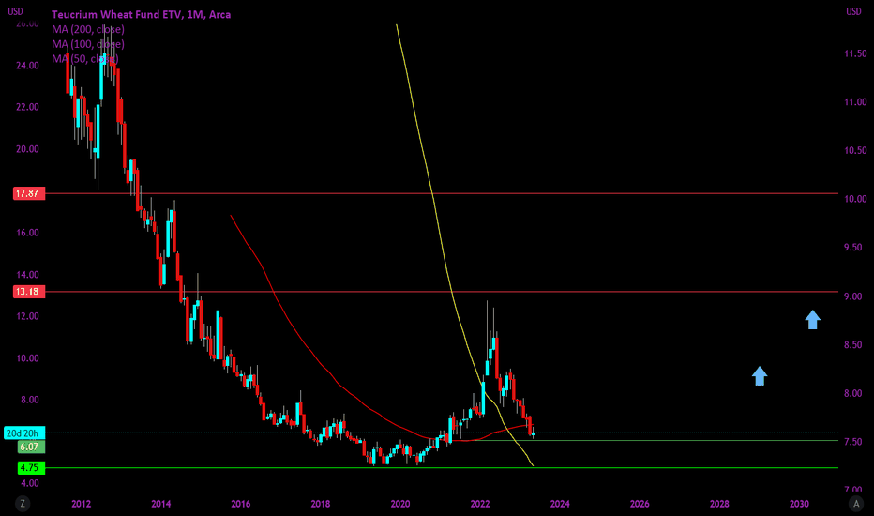This screenshot has height=516, width=874.
Task: Click the 11.50 right price scale value
Action: (855, 53)
